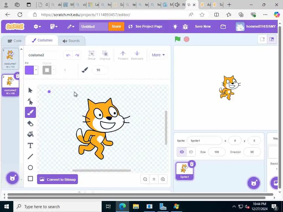Open the Tutorials lightbulb icon
The height and width of the screenshot is (212, 283).
click(x=175, y=27)
